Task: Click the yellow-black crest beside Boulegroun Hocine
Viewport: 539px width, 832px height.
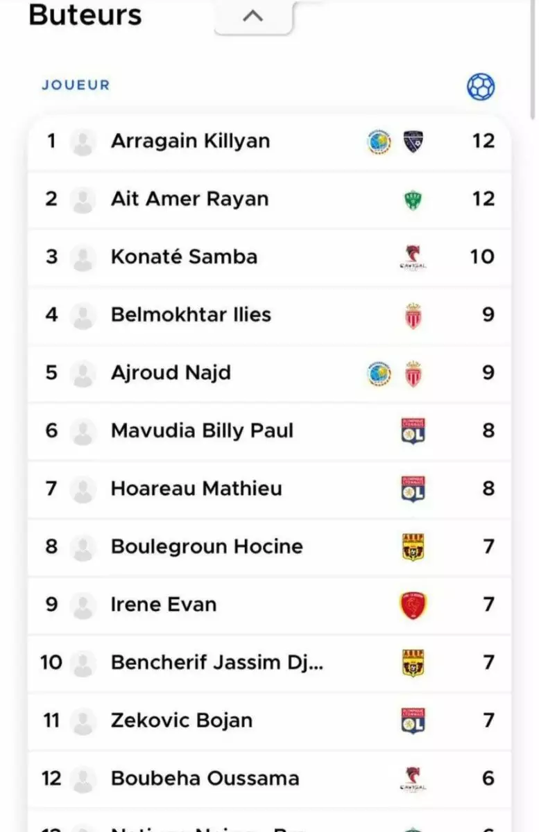Action: [413, 547]
